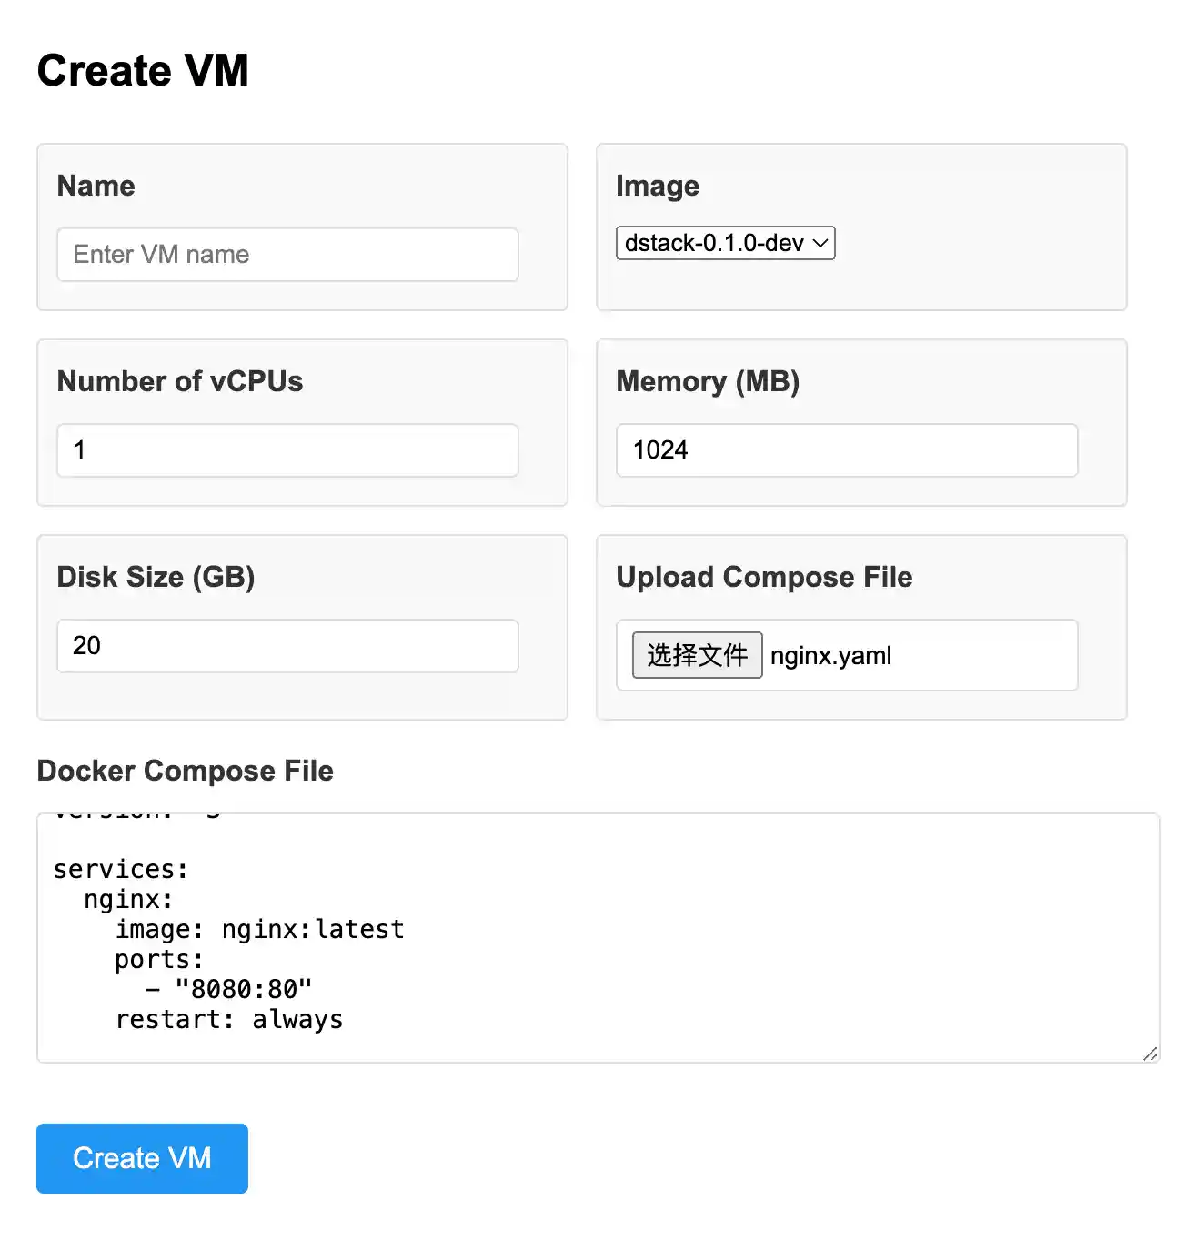This screenshot has height=1241, width=1197.
Task: Click the Enter VM name input field
Action: coord(287,255)
